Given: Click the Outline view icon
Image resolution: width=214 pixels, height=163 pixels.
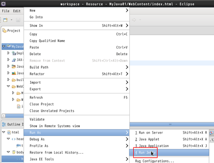Looking at the screenshot, I should click(4, 124).
